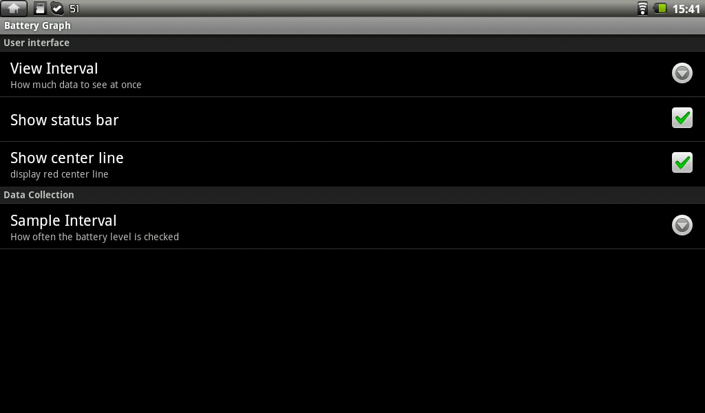Screen dimensions: 705x413
Task: Click the Data Collection section header
Action: tap(352, 195)
